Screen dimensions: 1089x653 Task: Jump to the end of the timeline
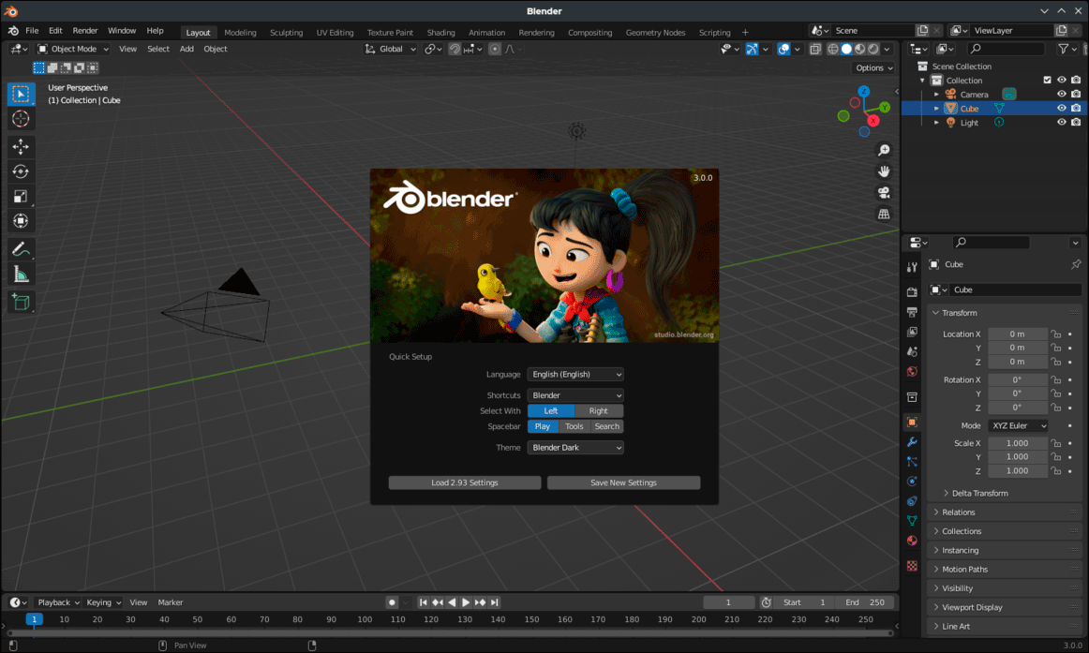coord(494,602)
